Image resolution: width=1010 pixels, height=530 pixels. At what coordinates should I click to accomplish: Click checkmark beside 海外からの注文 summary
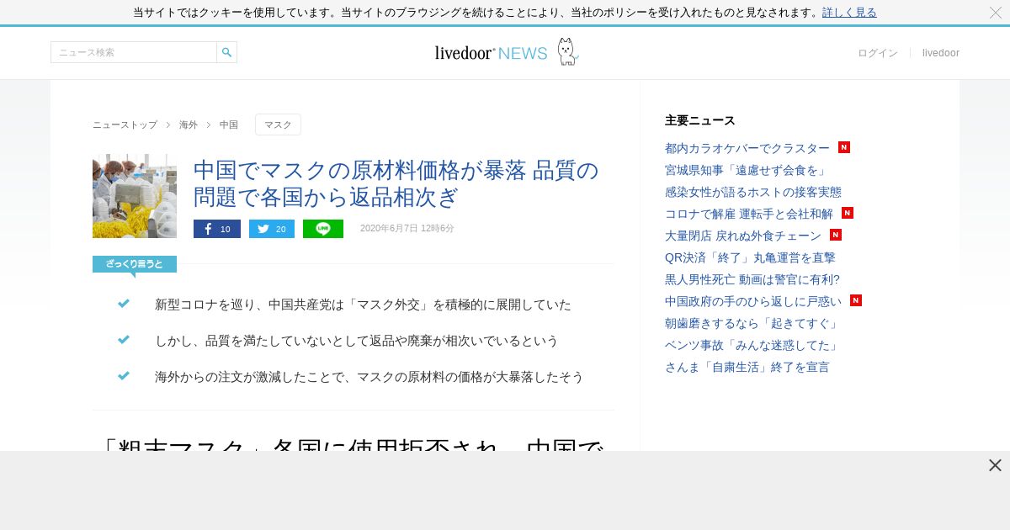124,376
